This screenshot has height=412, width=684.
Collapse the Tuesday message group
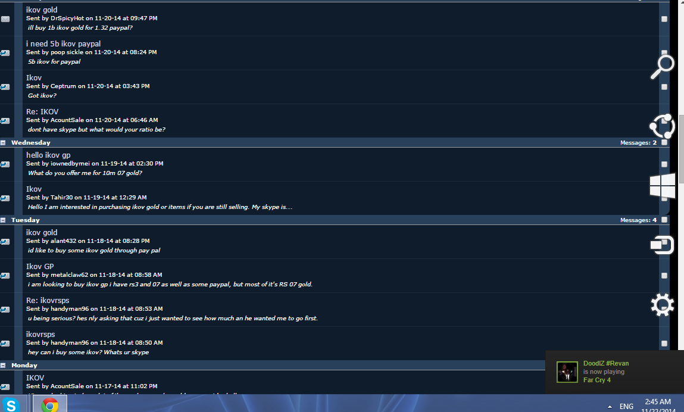pyautogui.click(x=3, y=220)
